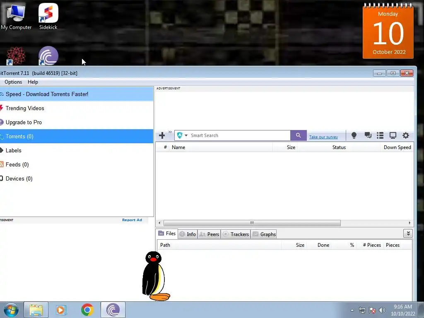Open the Help menu
The width and height of the screenshot is (424, 318).
[33, 82]
